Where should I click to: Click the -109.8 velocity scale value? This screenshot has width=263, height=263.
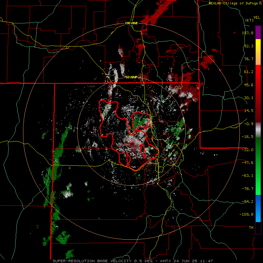click(x=247, y=214)
